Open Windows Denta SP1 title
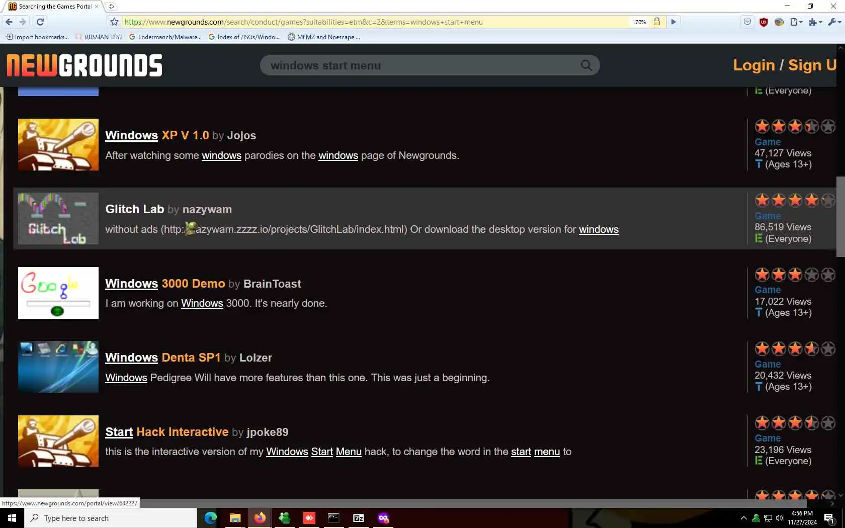845x528 pixels. [x=163, y=358]
